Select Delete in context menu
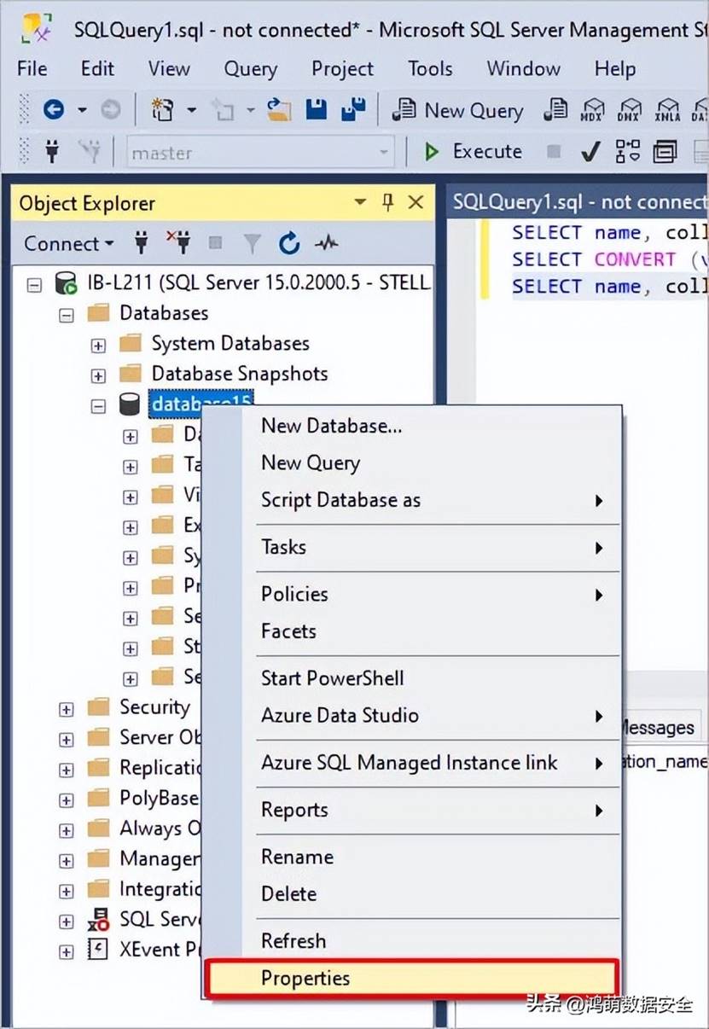709x1029 pixels. 412,893
